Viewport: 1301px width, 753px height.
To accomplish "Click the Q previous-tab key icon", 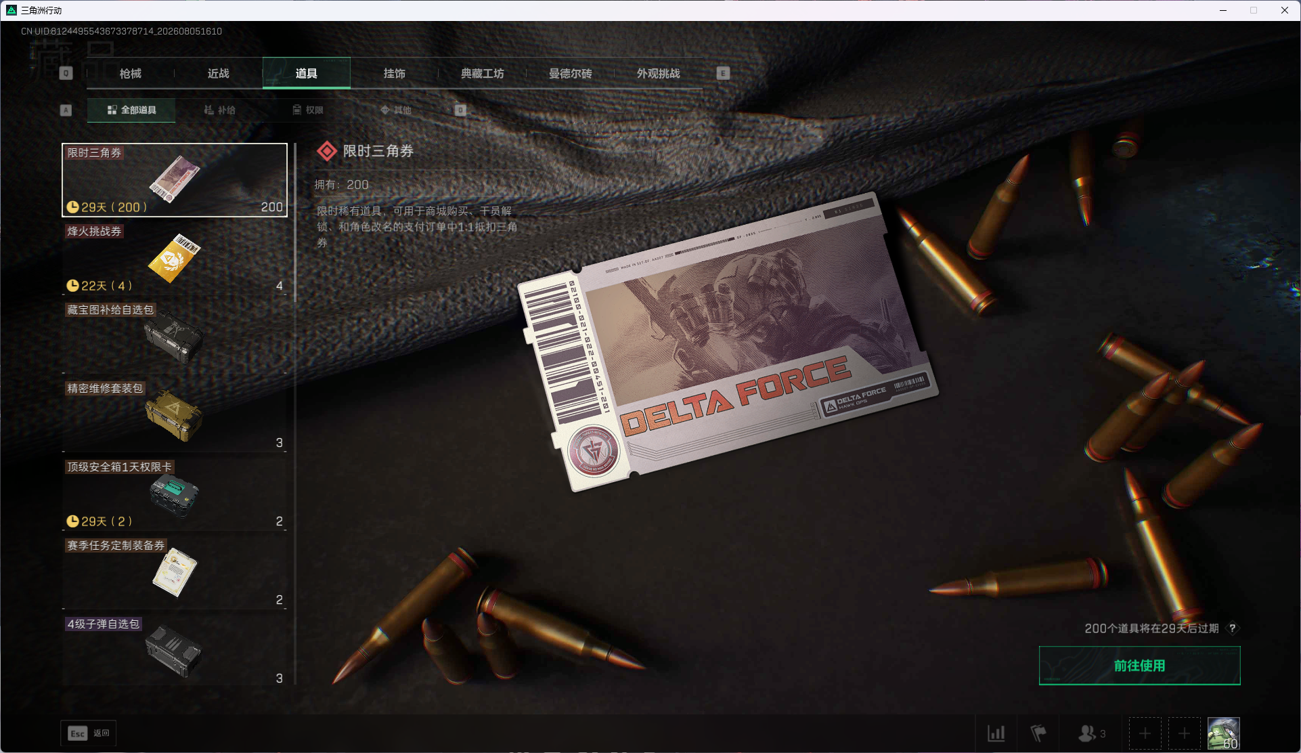I will [66, 73].
